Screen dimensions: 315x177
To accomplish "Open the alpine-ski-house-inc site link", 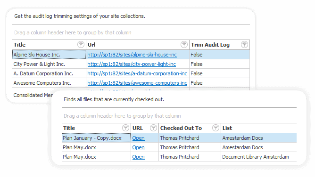I will (132, 55).
